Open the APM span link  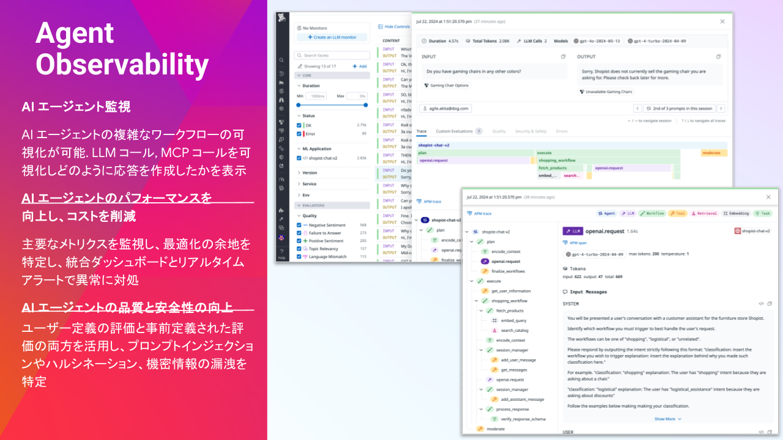(574, 243)
